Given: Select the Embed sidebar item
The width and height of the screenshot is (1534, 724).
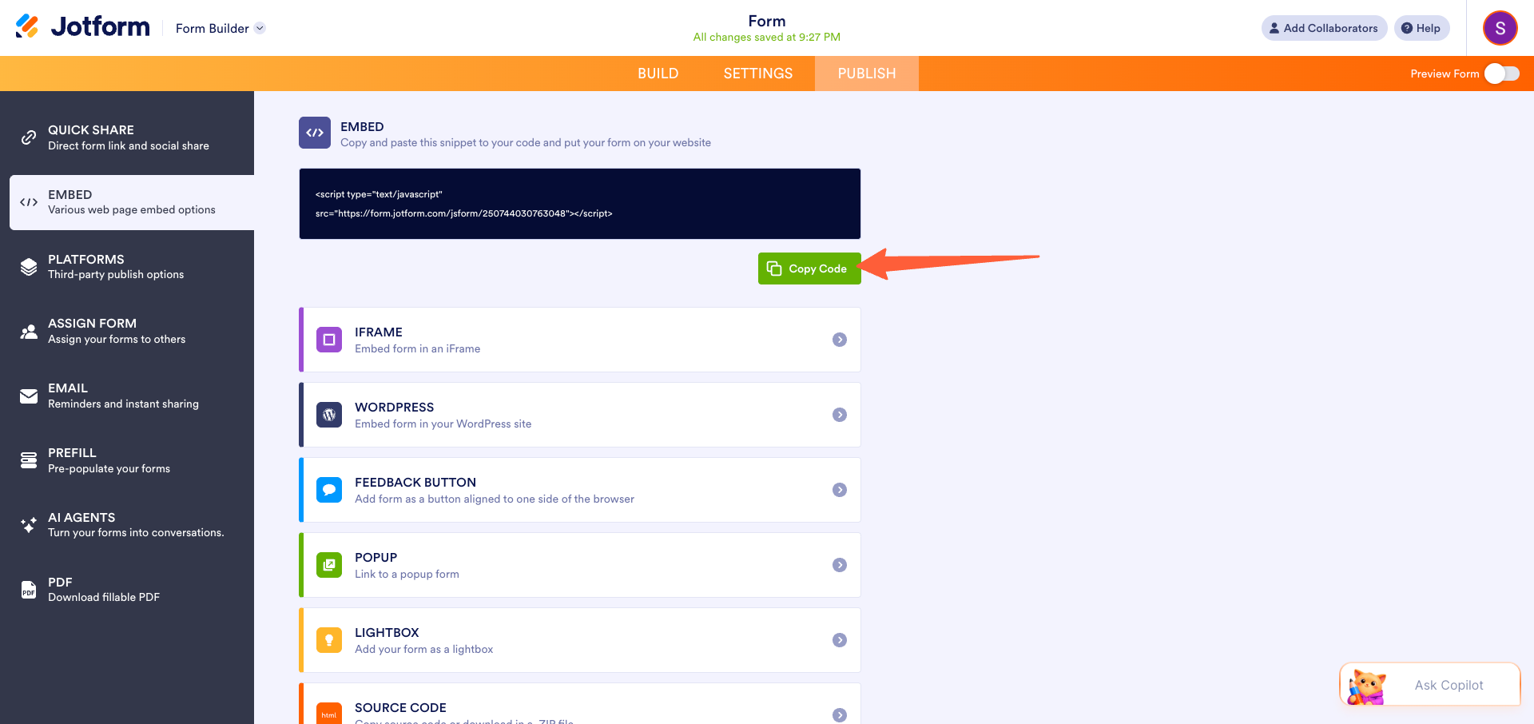Looking at the screenshot, I should (132, 202).
